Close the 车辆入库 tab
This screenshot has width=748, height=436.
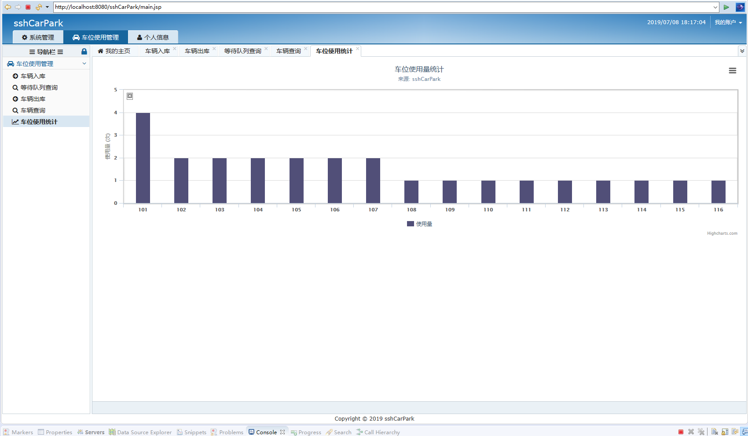pos(175,48)
